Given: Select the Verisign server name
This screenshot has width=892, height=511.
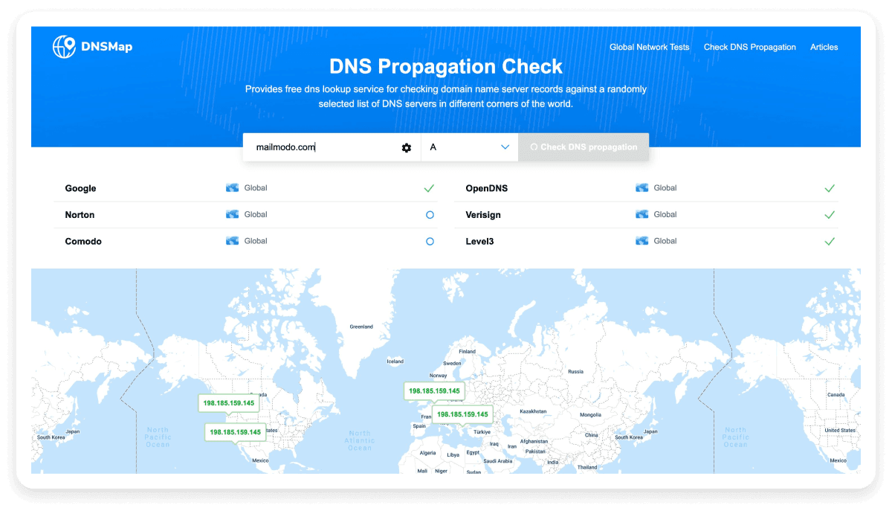Looking at the screenshot, I should click(483, 215).
